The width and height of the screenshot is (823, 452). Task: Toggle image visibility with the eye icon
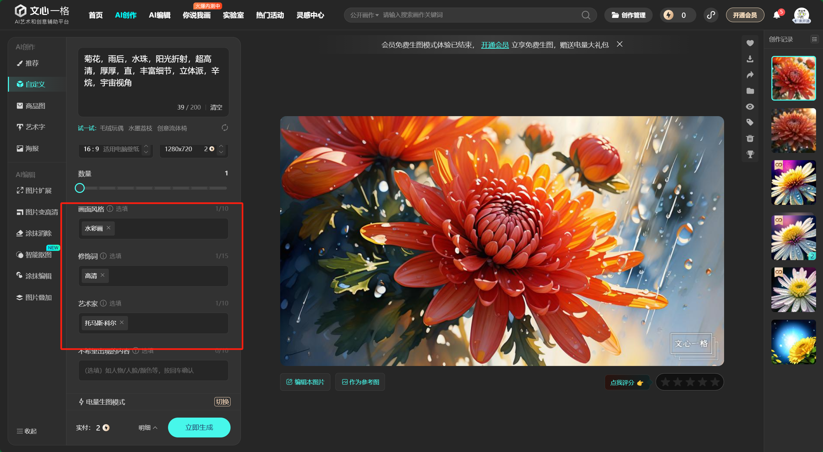[x=750, y=107]
